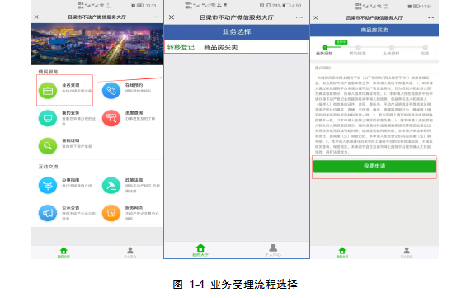Click the 权利信息 step in progress bar
This screenshot has width=452, height=298.
click(x=358, y=50)
